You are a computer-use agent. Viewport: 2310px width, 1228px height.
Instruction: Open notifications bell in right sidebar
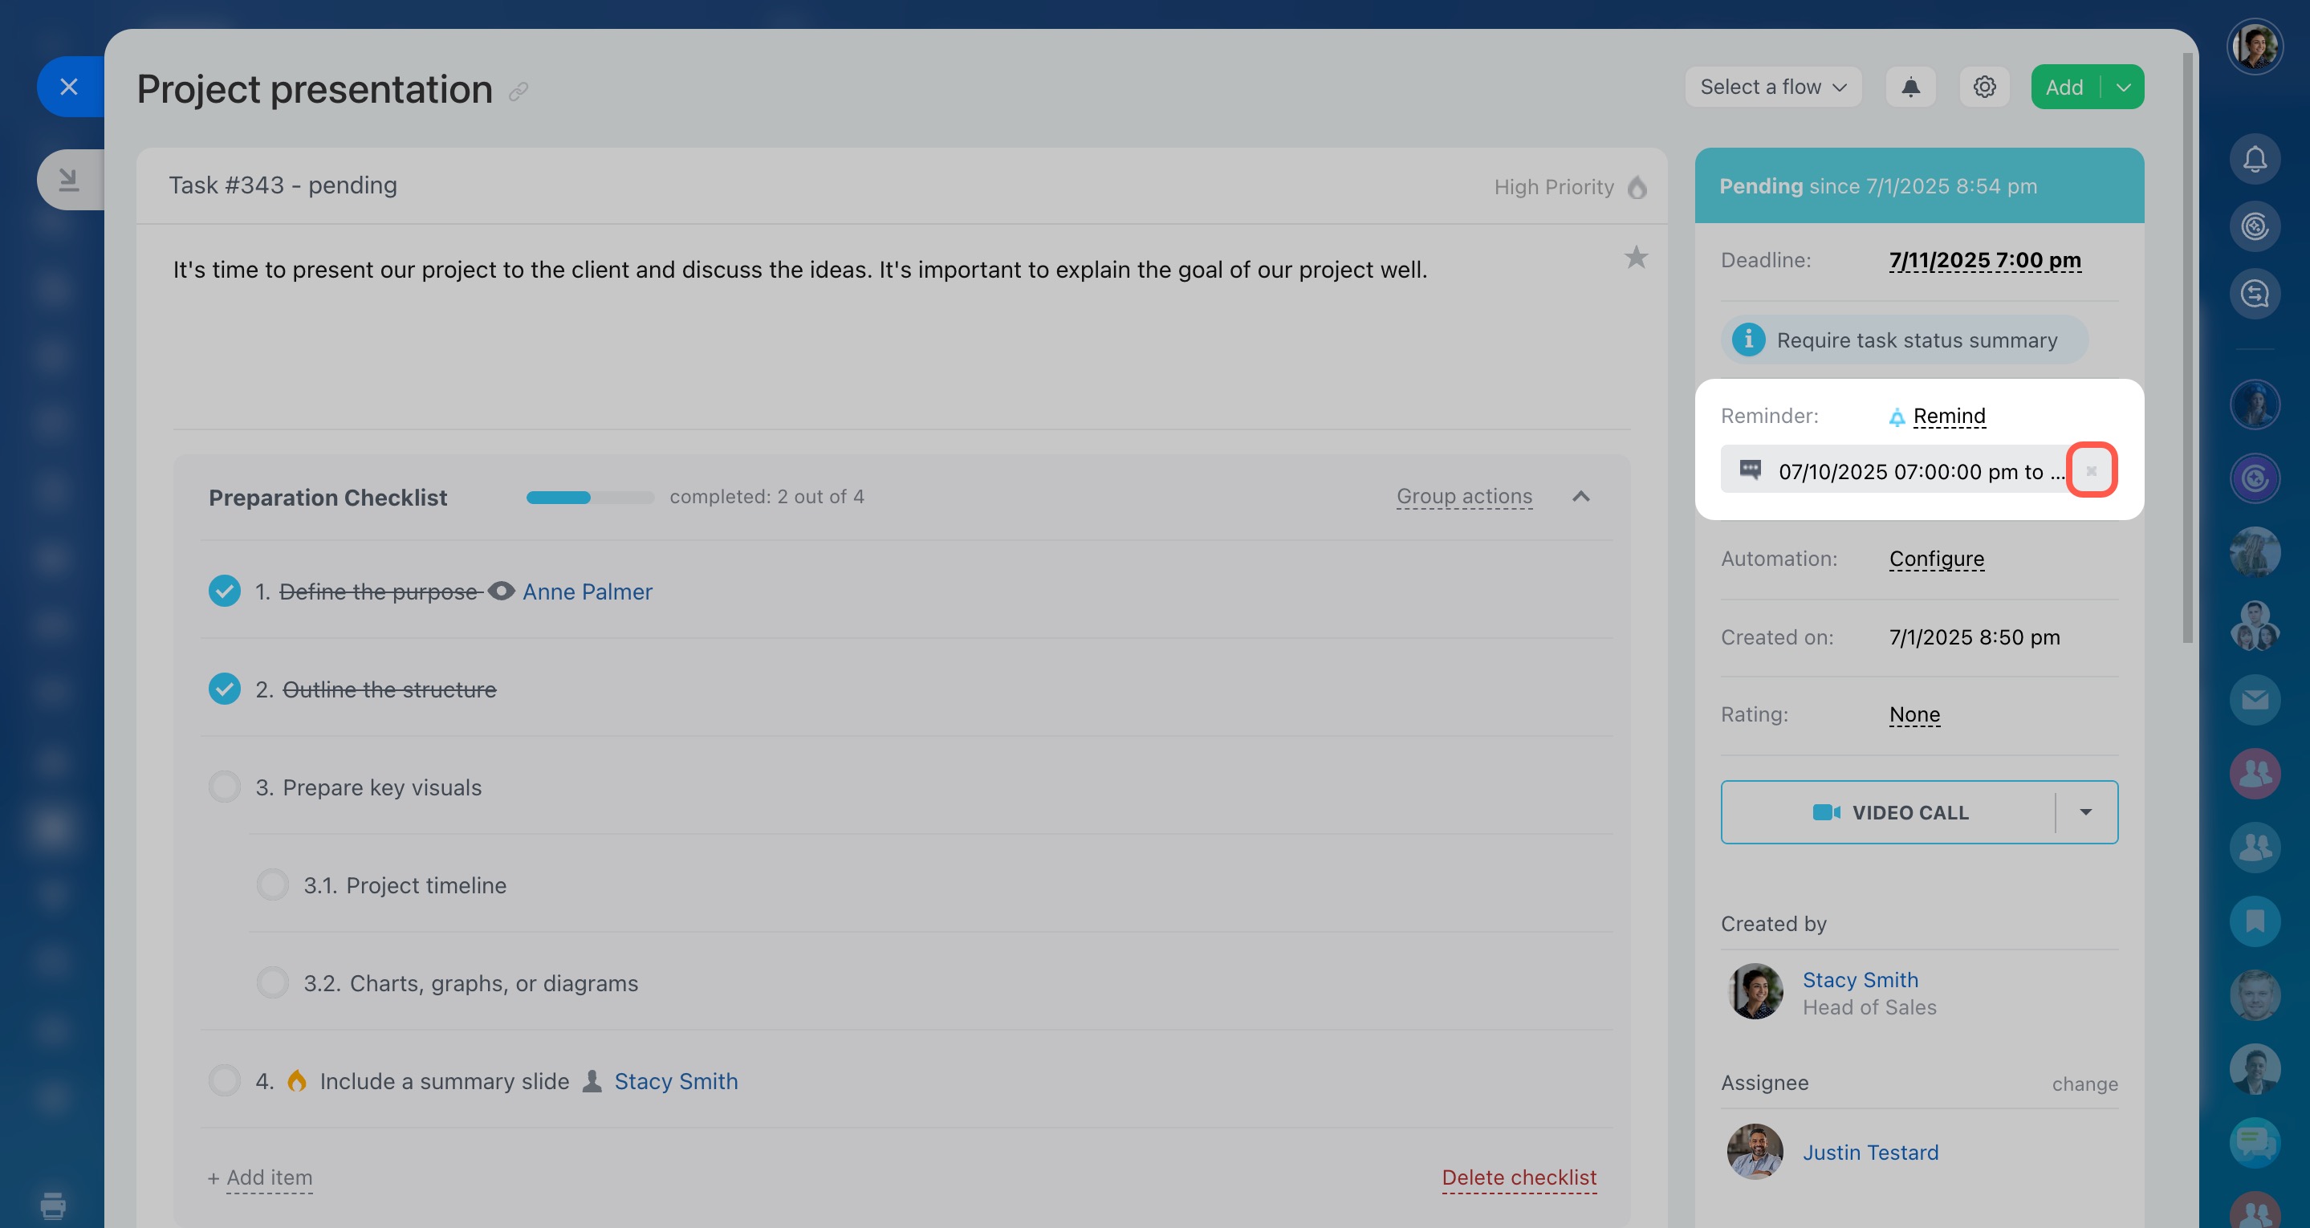[x=2255, y=159]
